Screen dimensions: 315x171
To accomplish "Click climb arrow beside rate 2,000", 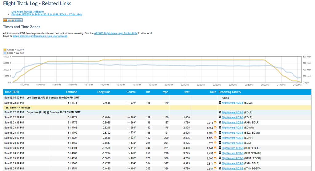I will pyautogui.click(x=215, y=158).
